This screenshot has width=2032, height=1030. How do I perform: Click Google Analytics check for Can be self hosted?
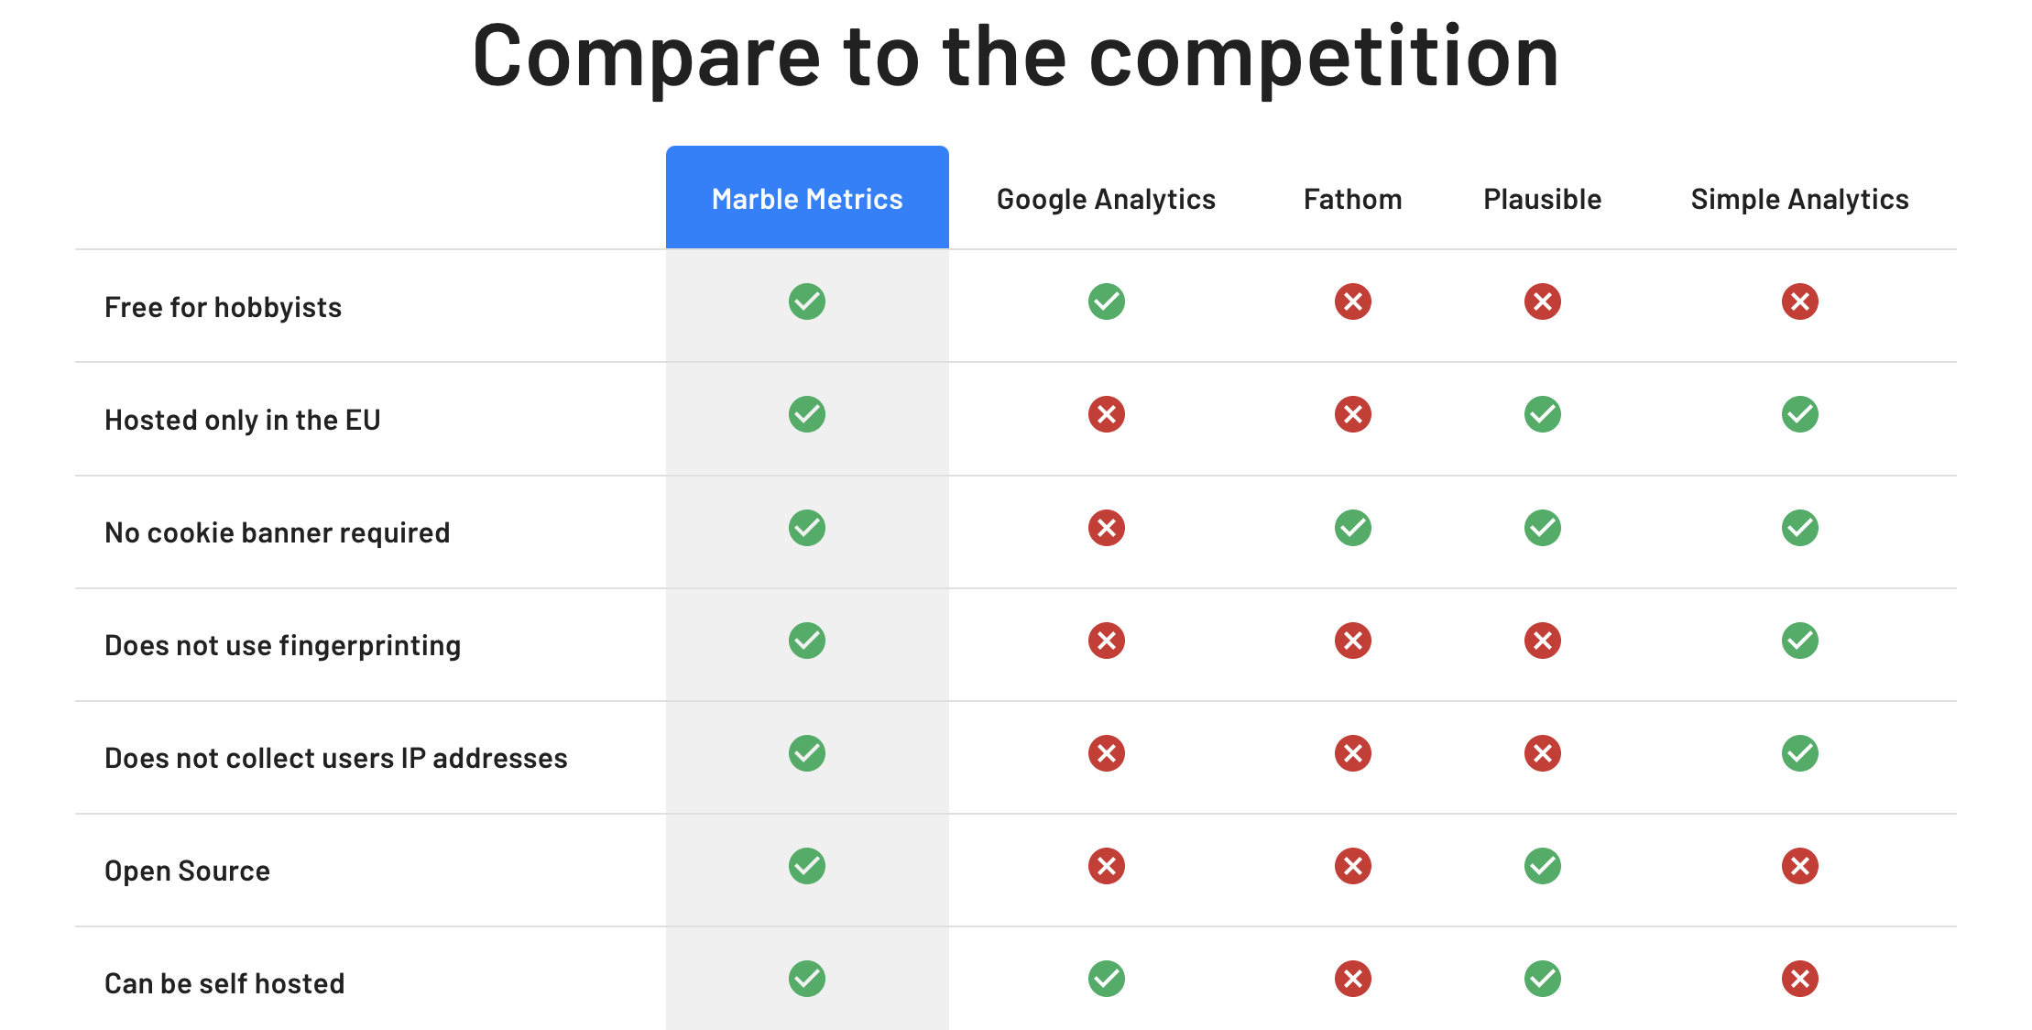[x=1107, y=979]
